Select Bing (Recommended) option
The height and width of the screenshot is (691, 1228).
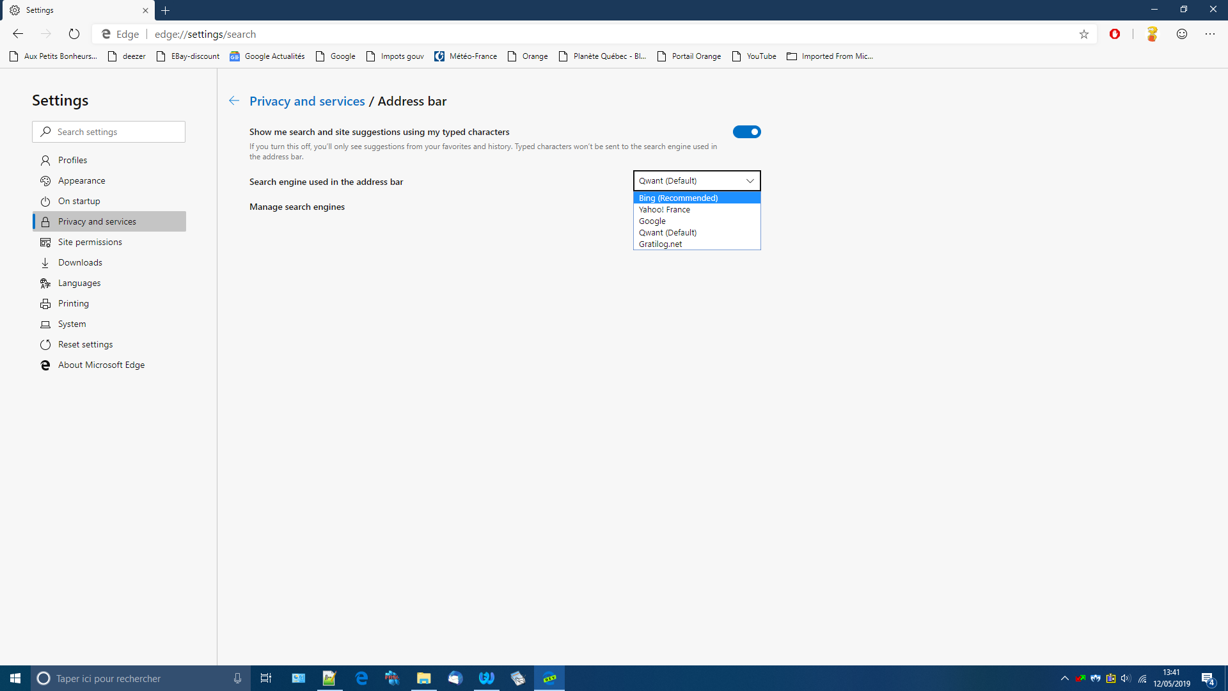click(697, 198)
